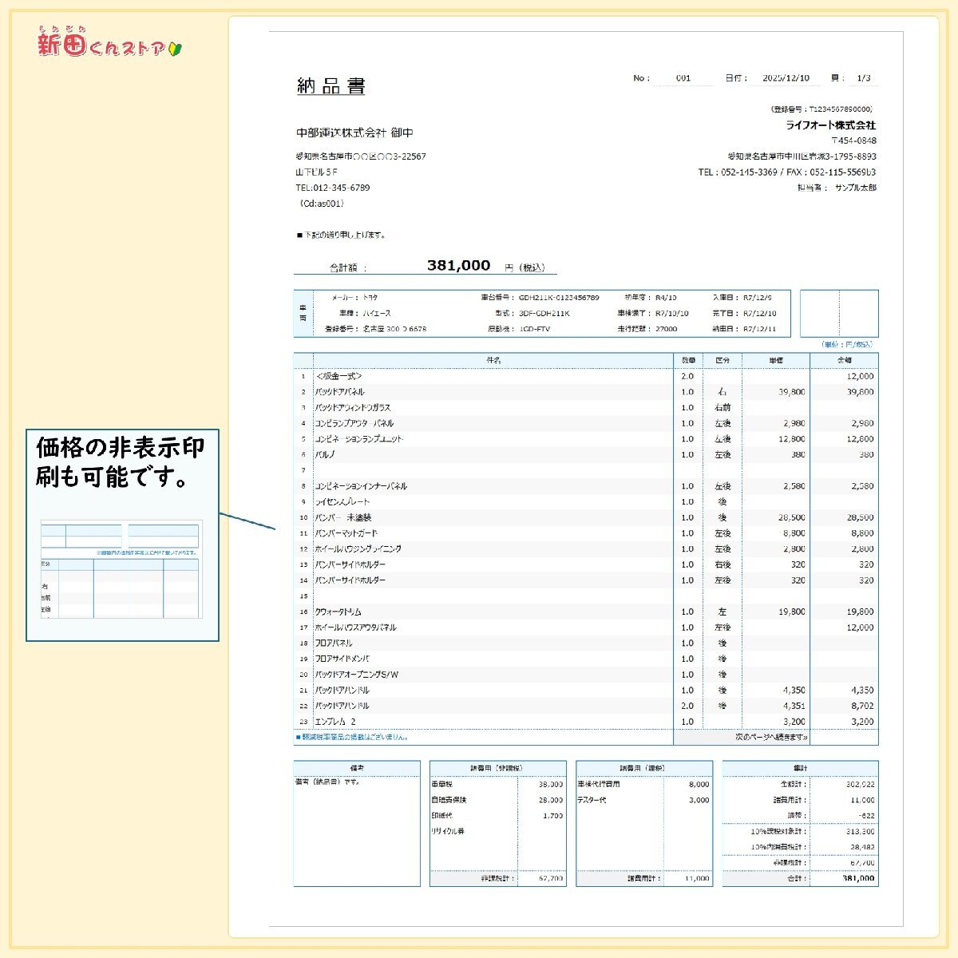Click the 数量 column header
958x958 pixels.
(688, 361)
